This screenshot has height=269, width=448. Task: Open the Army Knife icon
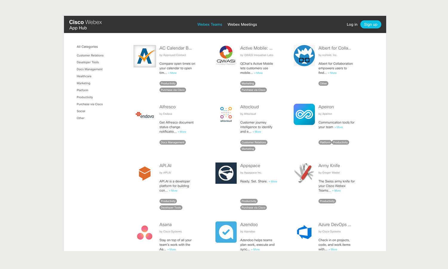click(304, 173)
